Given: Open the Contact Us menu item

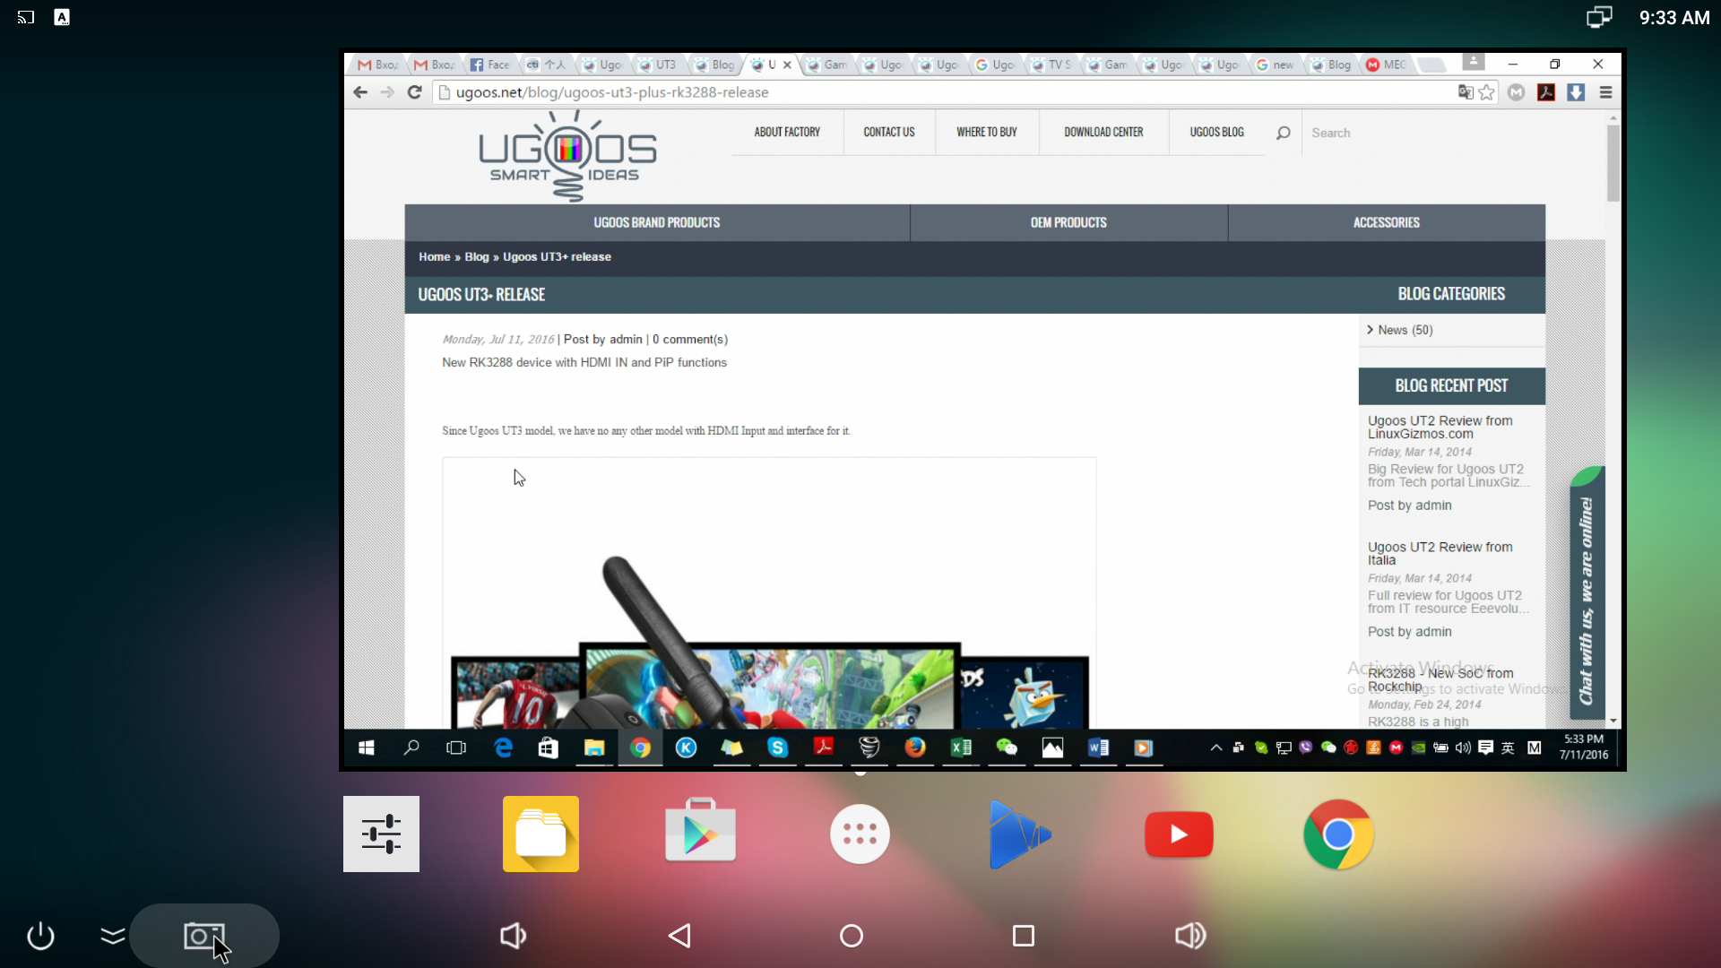Looking at the screenshot, I should 889,132.
